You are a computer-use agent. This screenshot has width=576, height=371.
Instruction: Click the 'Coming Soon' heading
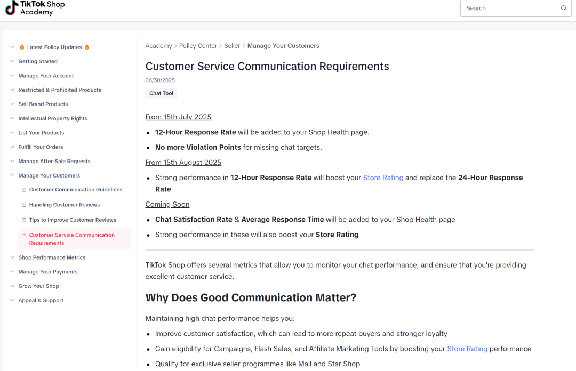pyautogui.click(x=167, y=205)
